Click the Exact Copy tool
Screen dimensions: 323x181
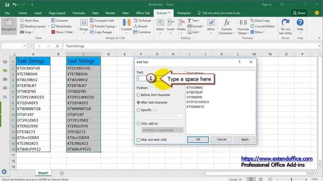pos(260,21)
